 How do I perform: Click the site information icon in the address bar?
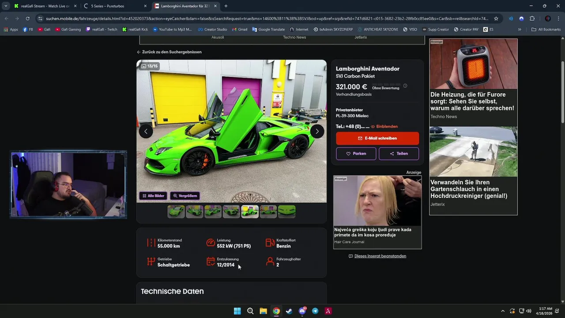[40, 19]
